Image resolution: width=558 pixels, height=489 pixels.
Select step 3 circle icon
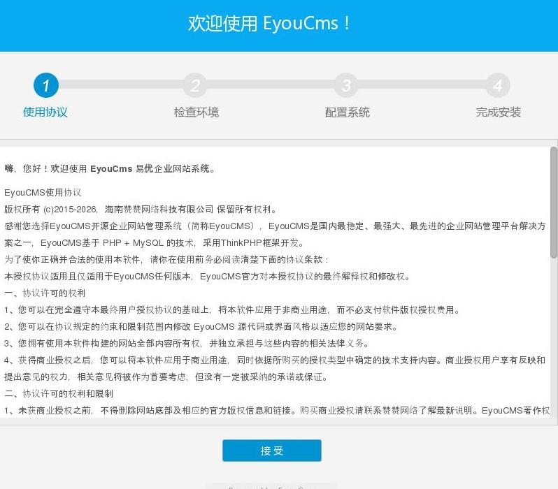click(x=346, y=85)
